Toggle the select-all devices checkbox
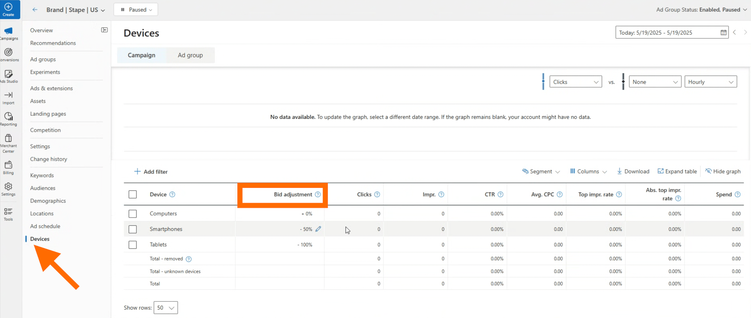 [x=133, y=194]
